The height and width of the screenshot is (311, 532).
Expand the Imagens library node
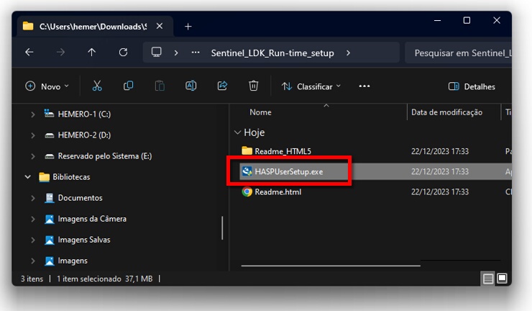tap(32, 261)
